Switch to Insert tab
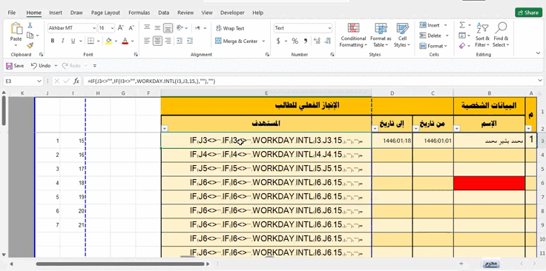The width and height of the screenshot is (546, 271). [x=56, y=13]
